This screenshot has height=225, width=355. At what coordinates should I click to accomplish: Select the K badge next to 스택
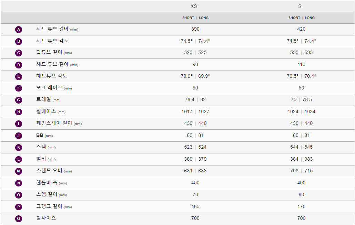(x=19, y=148)
